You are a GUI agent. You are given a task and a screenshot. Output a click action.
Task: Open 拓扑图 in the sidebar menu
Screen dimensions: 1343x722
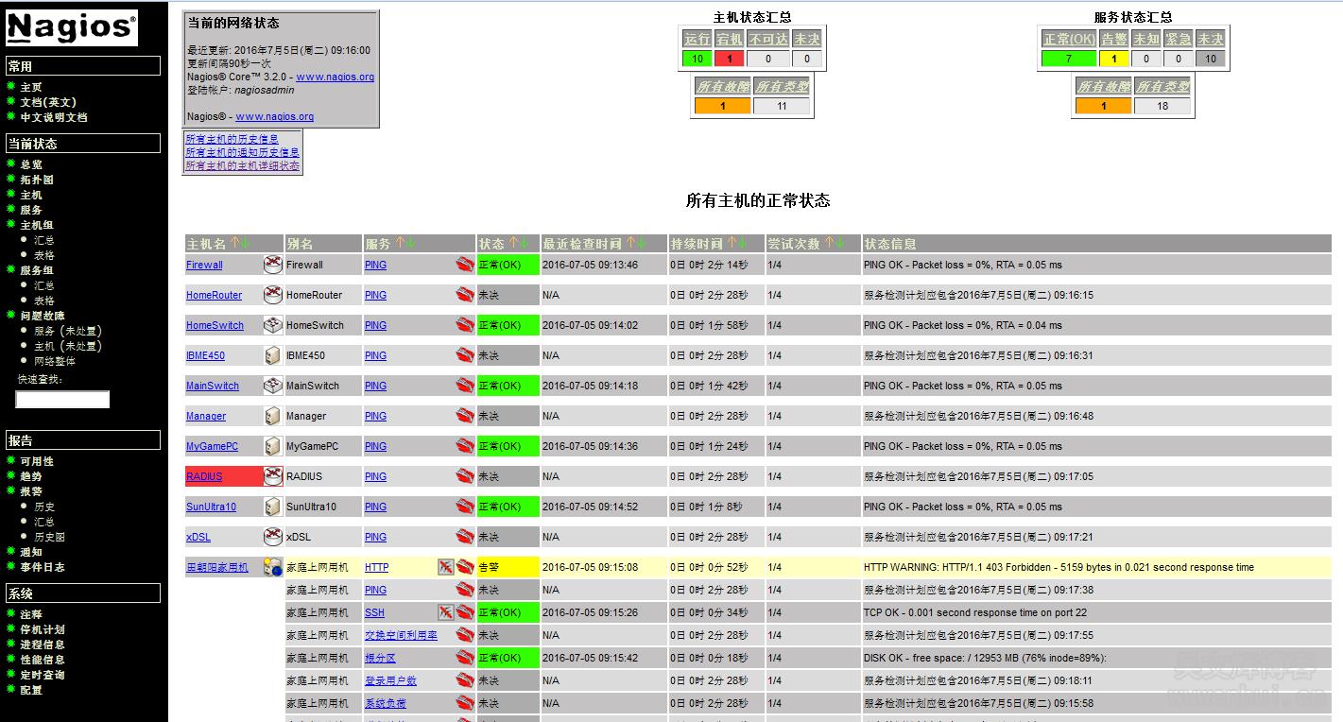coord(37,180)
